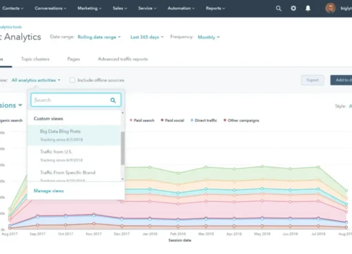Open the Service menu
Viewport: 352px width, 254px height.
(147, 8)
